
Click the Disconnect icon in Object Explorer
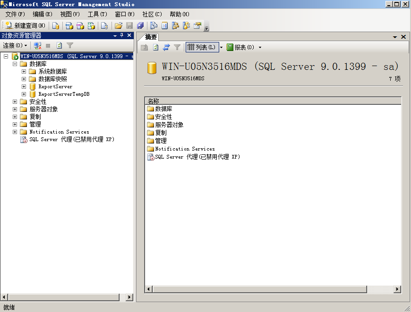coord(37,46)
